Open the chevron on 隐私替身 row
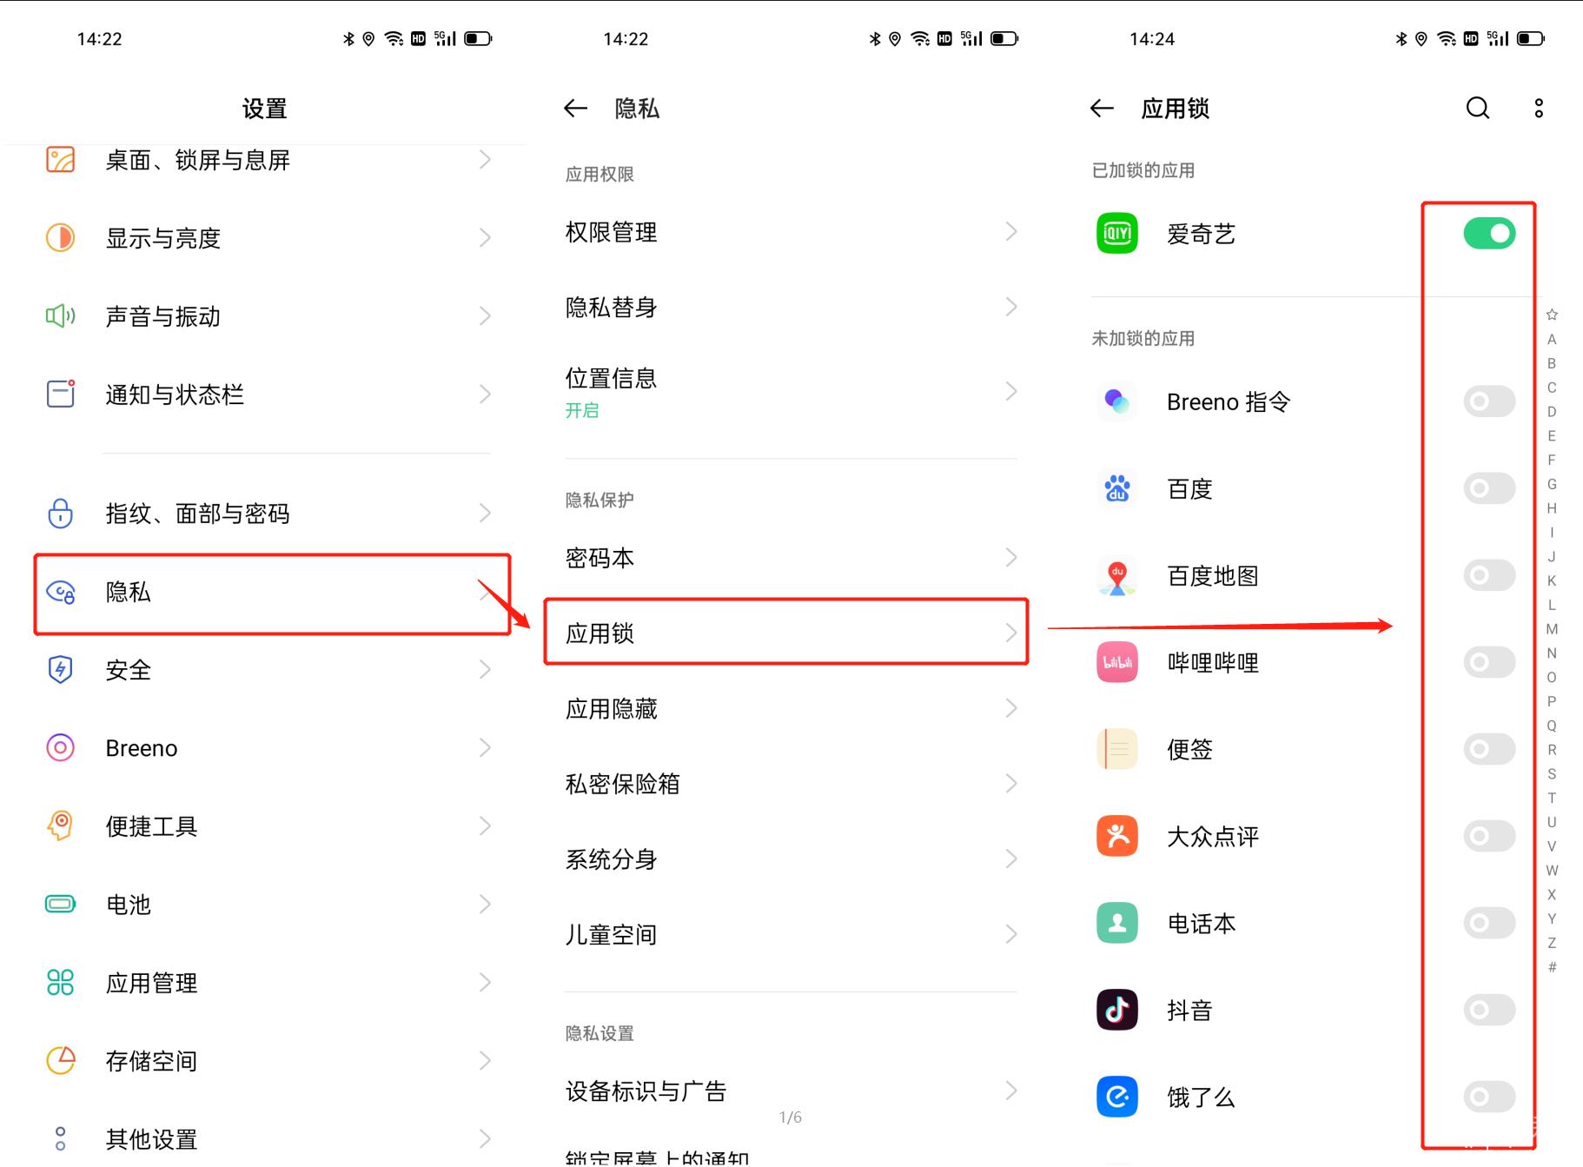The width and height of the screenshot is (1583, 1167). pos(1011,307)
